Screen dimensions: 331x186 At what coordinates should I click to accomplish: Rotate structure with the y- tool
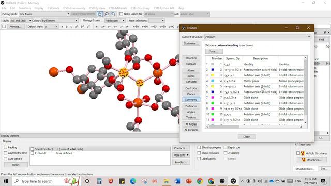pyautogui.click(x=109, y=27)
